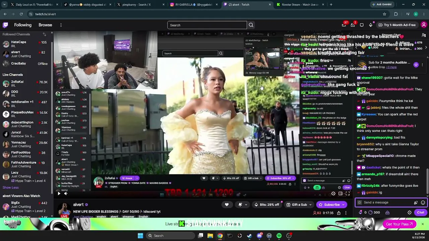This screenshot has width=429, height=241.
Task: Open the Audible drop star reward icon
Action: tap(416, 65)
